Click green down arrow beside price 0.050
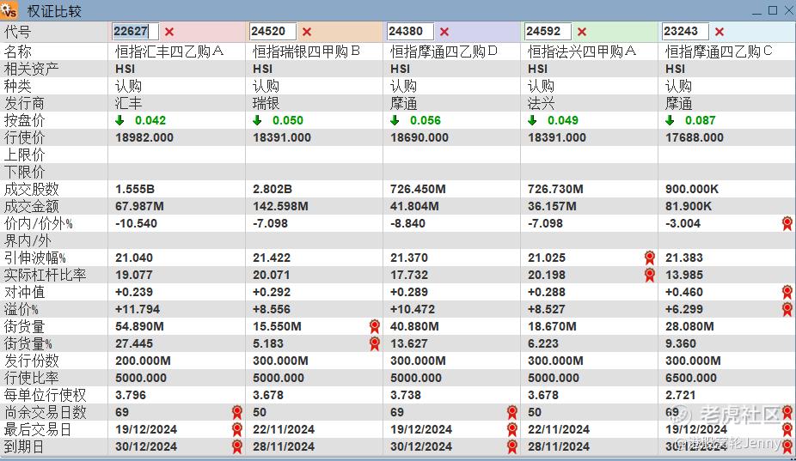This screenshot has width=796, height=461. coord(257,120)
